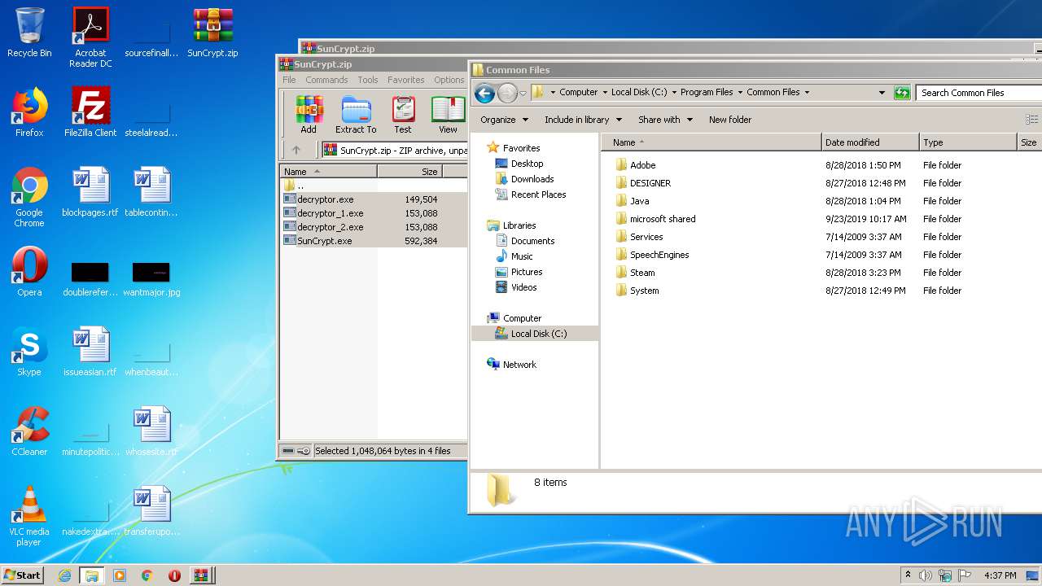The image size is (1042, 586).
Task: Sort Explorer files by Date modified
Action: click(x=870, y=142)
